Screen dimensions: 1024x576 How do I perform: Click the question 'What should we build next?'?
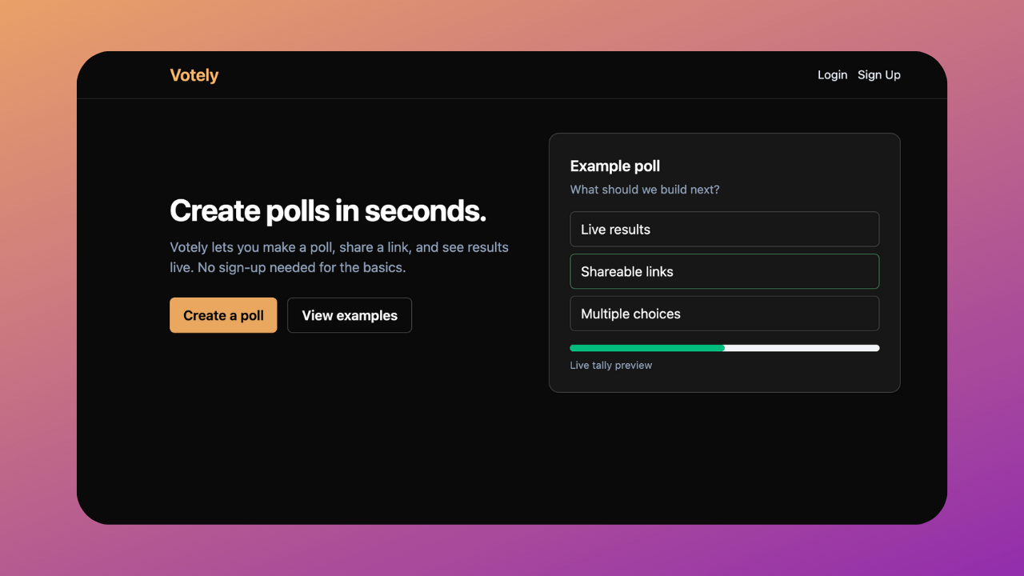point(644,190)
